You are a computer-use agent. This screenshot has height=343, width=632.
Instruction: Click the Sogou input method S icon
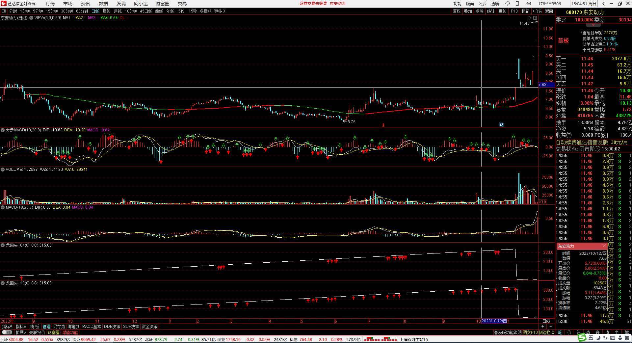coord(582,337)
